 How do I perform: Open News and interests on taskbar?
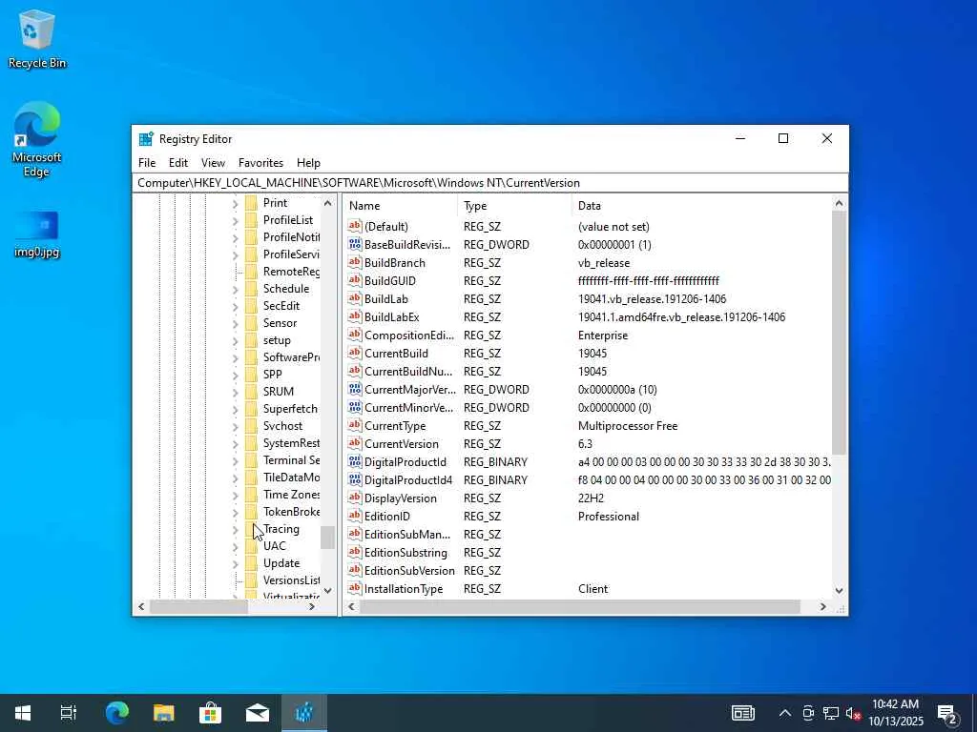(x=742, y=713)
